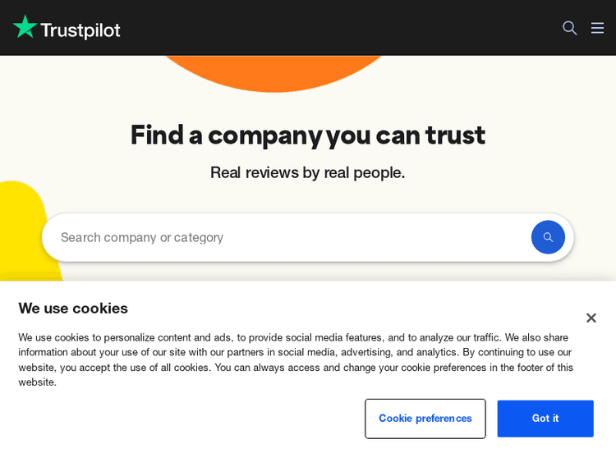Click the orange semicircle graphic below header
The image size is (616, 462).
tap(275, 72)
